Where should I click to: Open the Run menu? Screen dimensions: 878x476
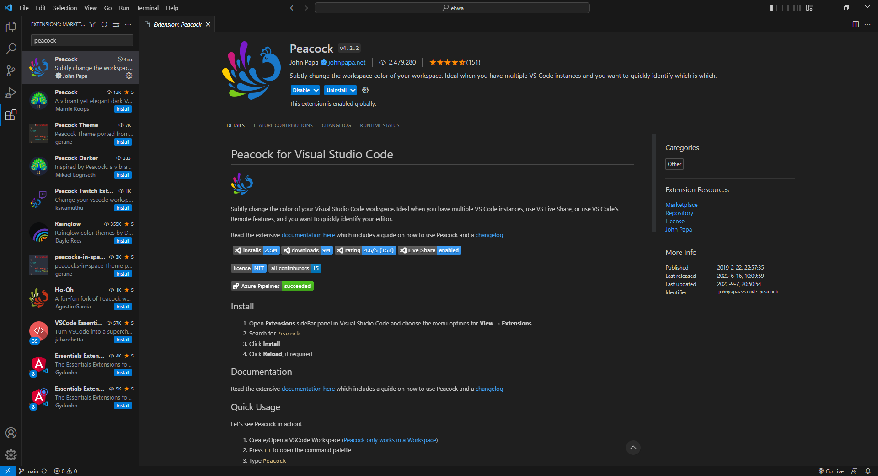(124, 8)
